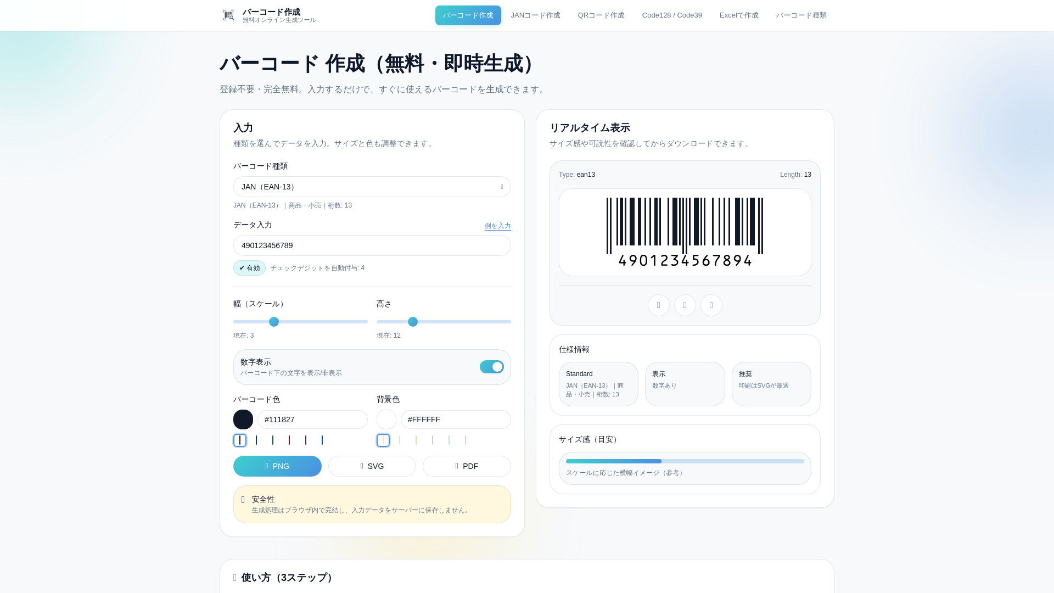Select the dark red barcode color preset

click(289, 440)
